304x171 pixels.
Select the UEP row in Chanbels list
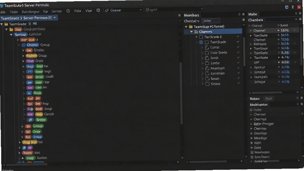click(273, 62)
